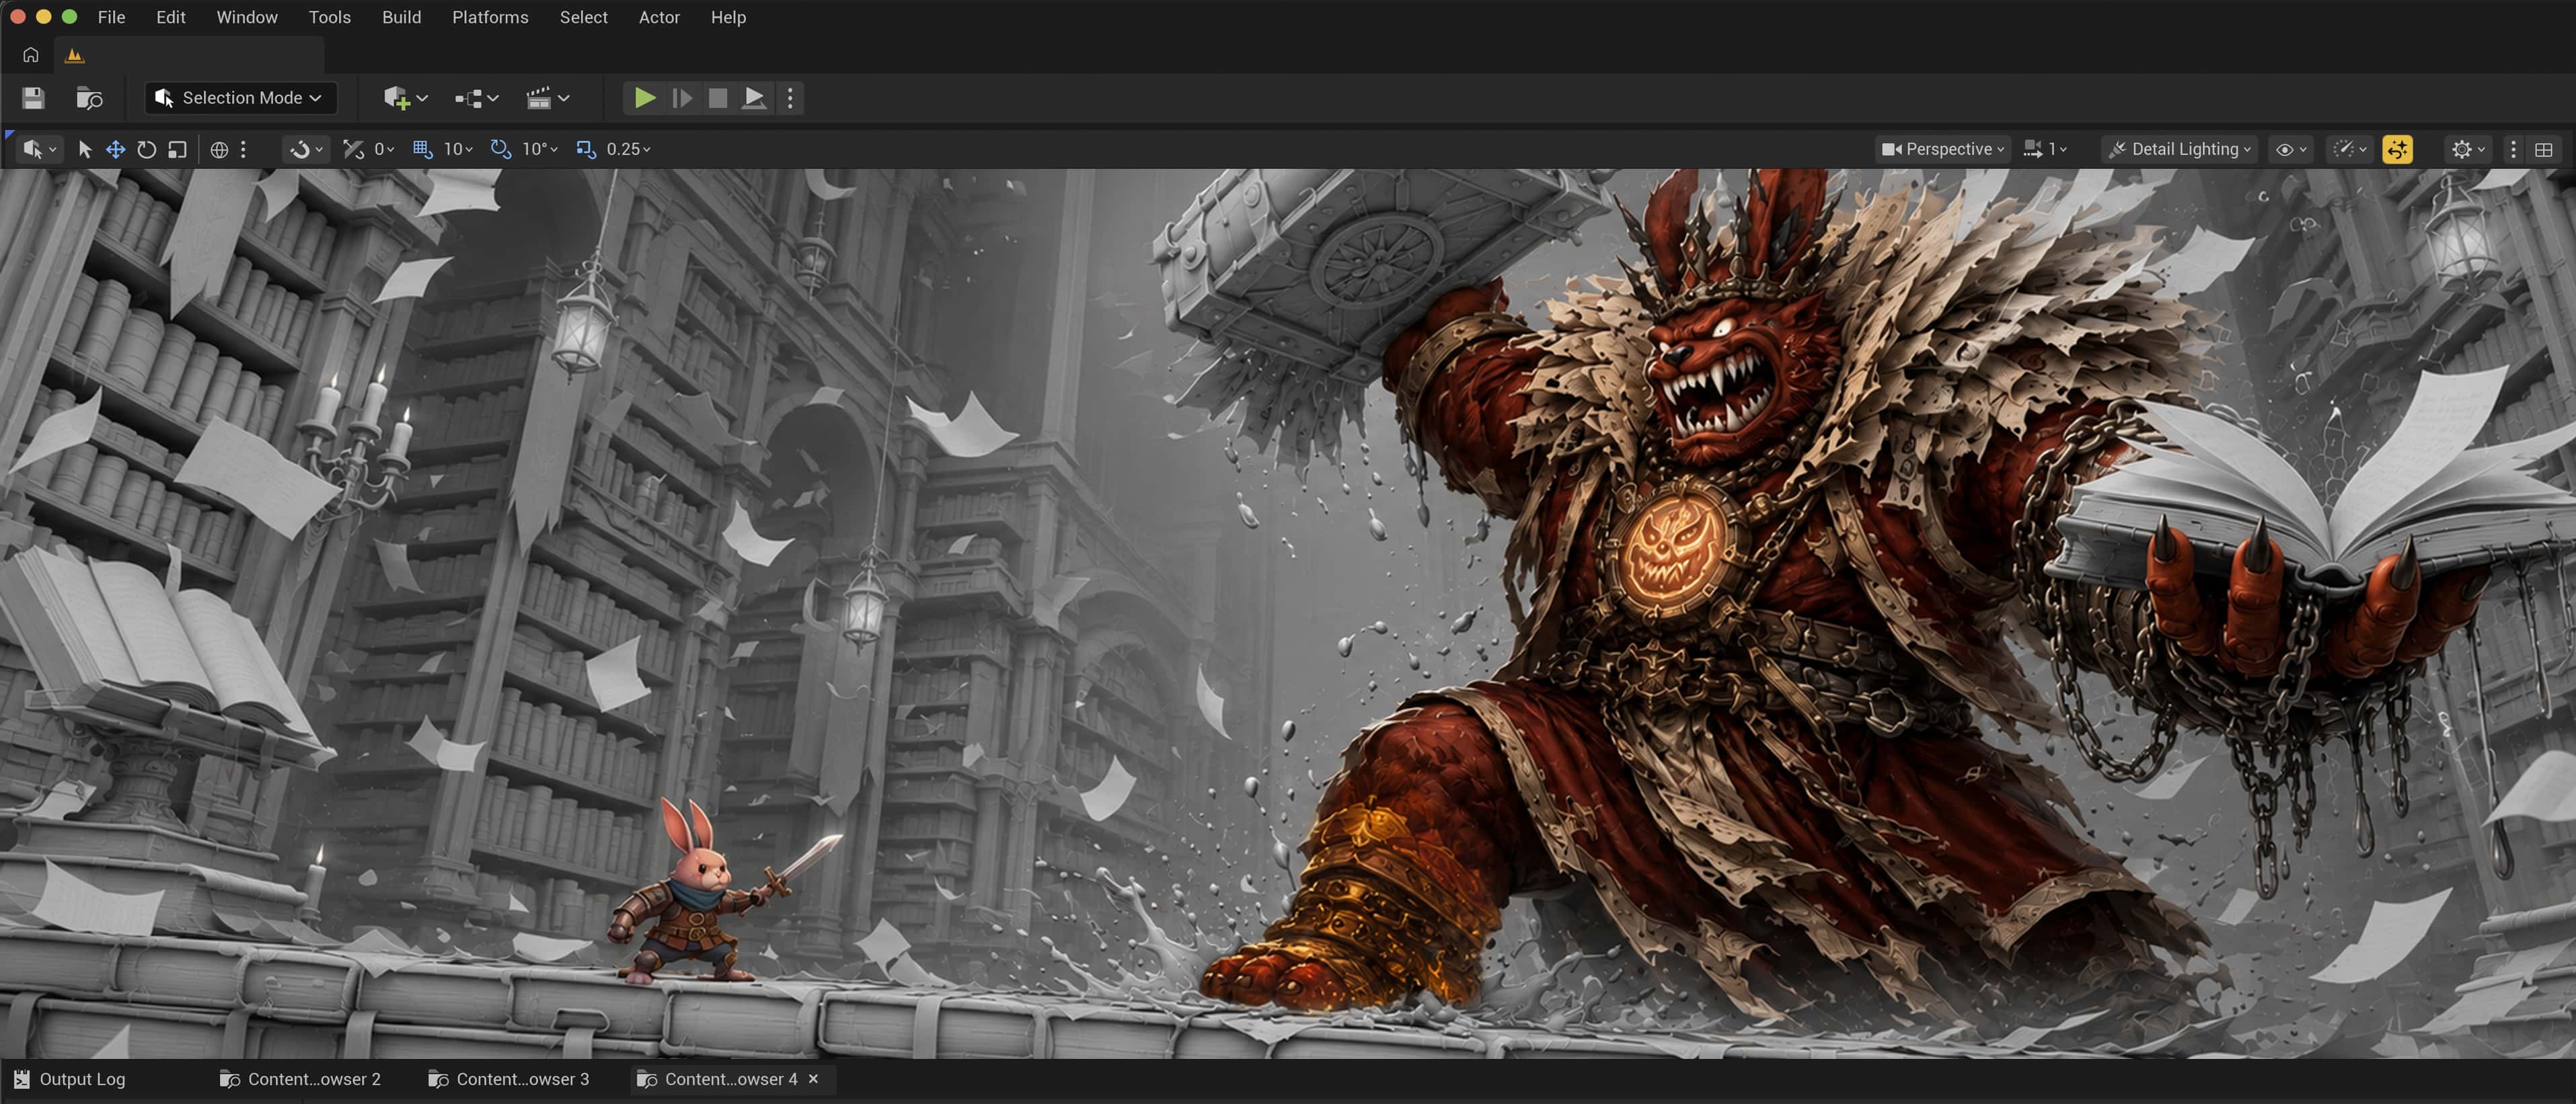Activate the Scale gizmo tool
The height and width of the screenshot is (1104, 2576).
pyautogui.click(x=178, y=149)
